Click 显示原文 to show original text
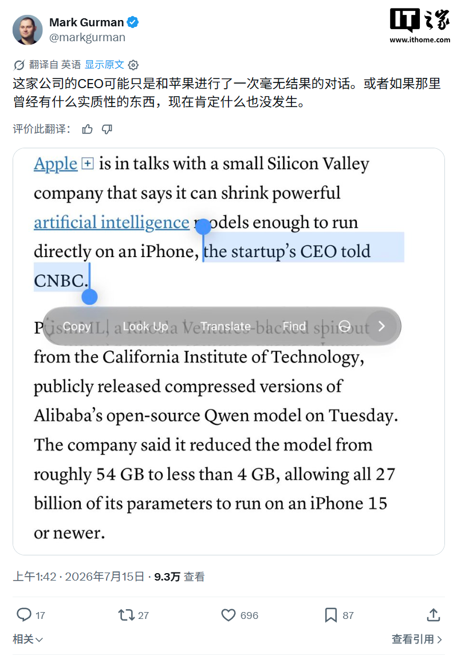Image resolution: width=457 pixels, height=655 pixels. (104, 65)
